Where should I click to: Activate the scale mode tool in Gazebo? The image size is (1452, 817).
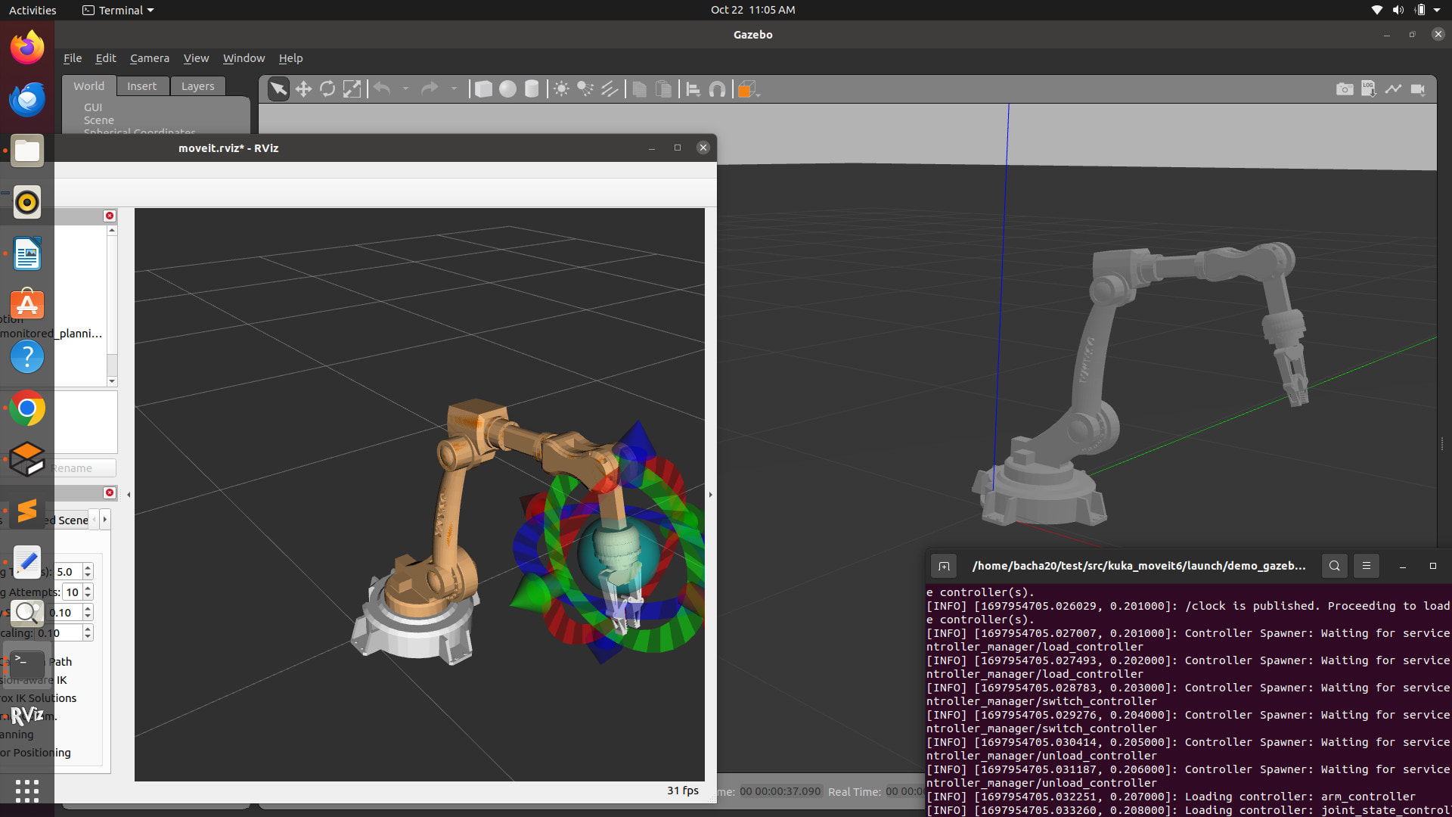[352, 89]
